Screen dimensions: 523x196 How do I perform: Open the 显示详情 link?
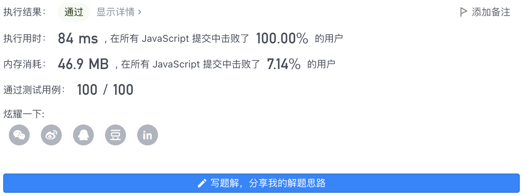coord(119,12)
